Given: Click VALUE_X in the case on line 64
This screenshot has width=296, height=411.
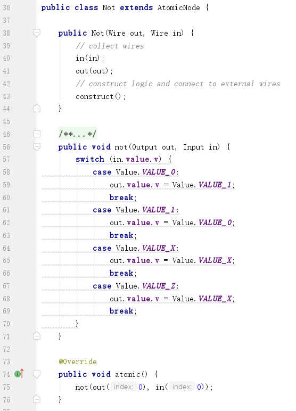Looking at the screenshot, I should (159, 248).
